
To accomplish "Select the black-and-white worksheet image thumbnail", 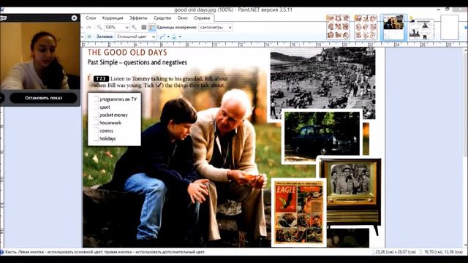I will point(421,29).
